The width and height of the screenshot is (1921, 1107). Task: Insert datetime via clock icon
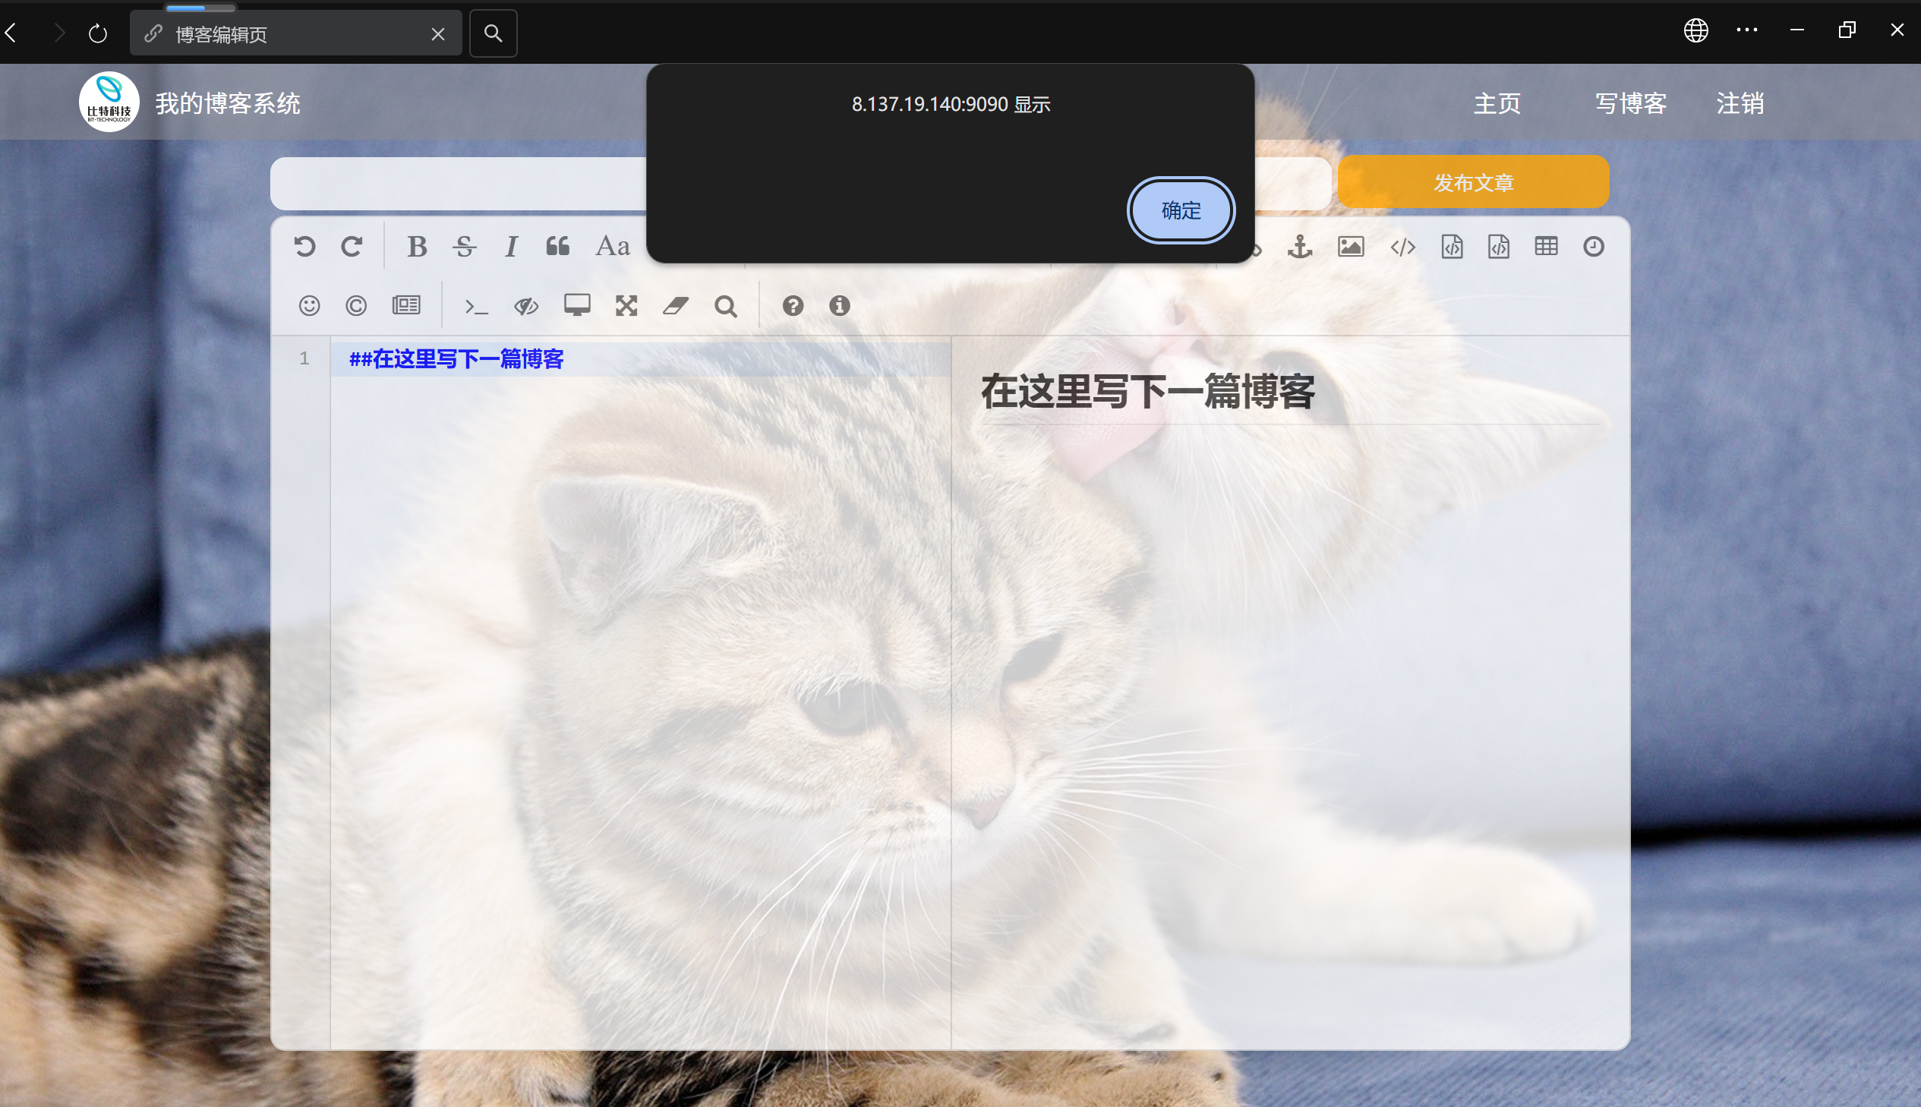[x=1593, y=246]
